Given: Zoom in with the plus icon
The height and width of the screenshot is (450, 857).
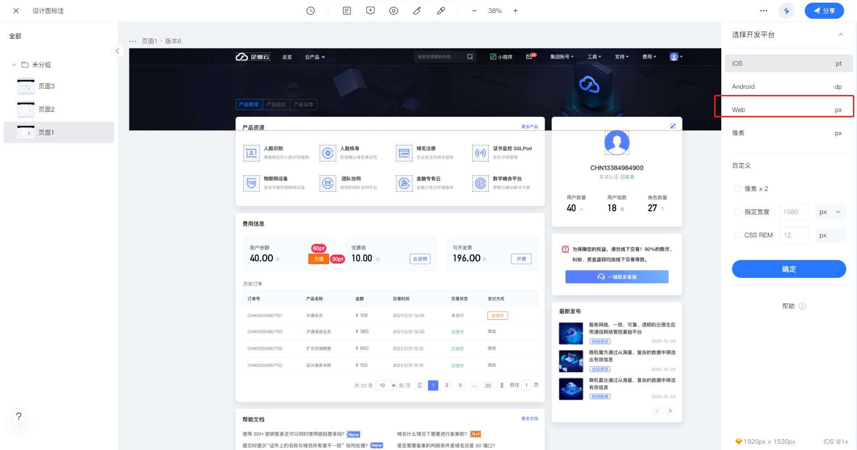Looking at the screenshot, I should (516, 11).
